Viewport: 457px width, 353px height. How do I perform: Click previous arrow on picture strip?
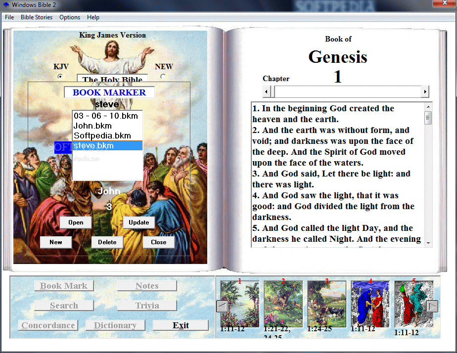(x=223, y=307)
